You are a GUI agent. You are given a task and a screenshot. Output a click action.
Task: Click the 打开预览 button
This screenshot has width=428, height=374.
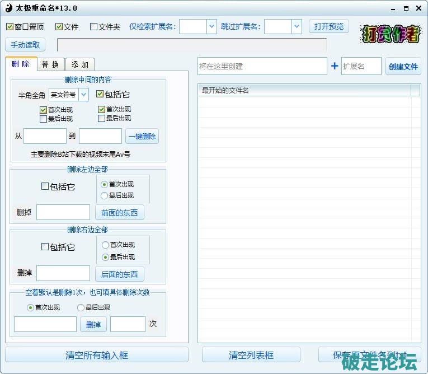point(328,26)
